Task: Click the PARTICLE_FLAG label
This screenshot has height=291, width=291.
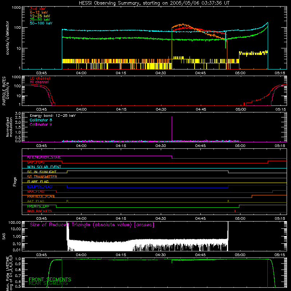Action: click(x=41, y=196)
